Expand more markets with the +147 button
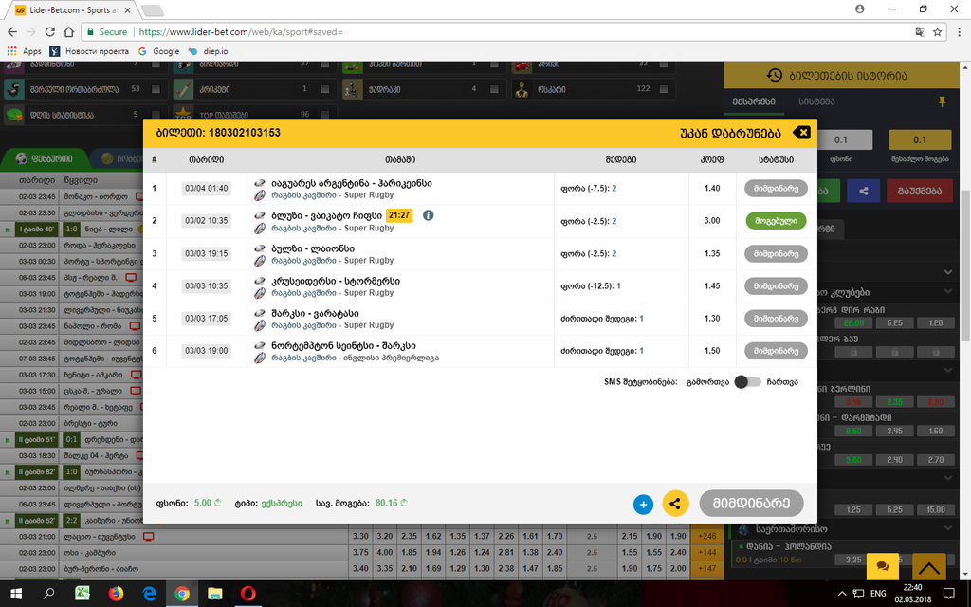 coord(706,569)
